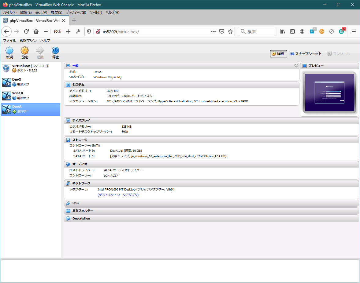Click the コンソール (Console) button

pos(339,54)
